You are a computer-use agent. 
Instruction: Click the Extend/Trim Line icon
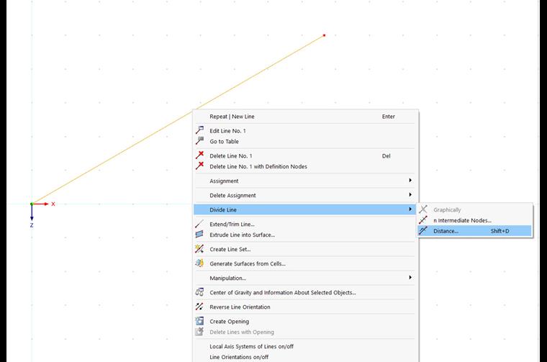[199, 224]
